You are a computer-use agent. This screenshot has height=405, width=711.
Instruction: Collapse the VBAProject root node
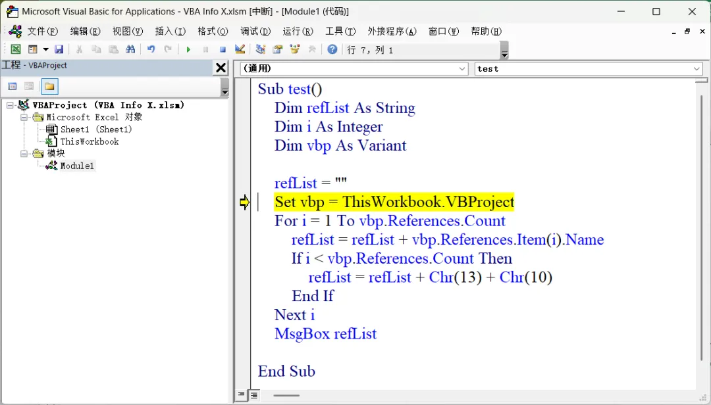pyautogui.click(x=10, y=105)
